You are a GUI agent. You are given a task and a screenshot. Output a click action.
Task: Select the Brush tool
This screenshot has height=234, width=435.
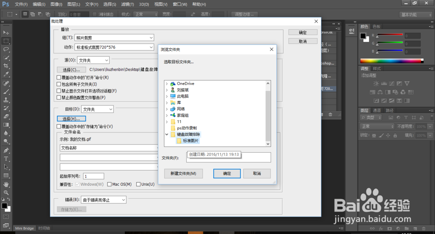pyautogui.click(x=6, y=92)
